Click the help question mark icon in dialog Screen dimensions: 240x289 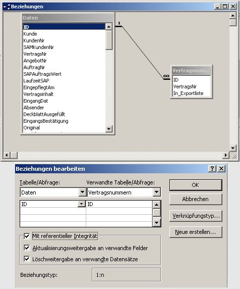click(x=212, y=168)
